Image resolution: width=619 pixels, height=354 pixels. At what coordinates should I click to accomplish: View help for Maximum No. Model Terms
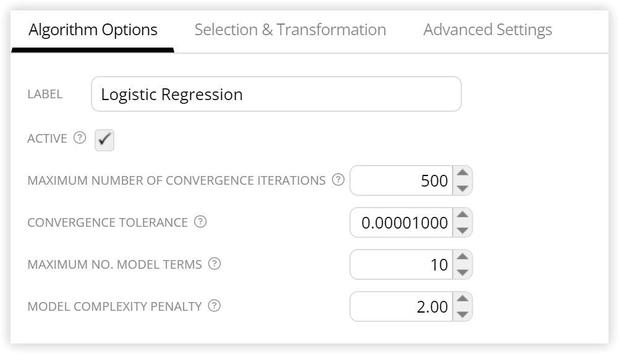click(215, 264)
